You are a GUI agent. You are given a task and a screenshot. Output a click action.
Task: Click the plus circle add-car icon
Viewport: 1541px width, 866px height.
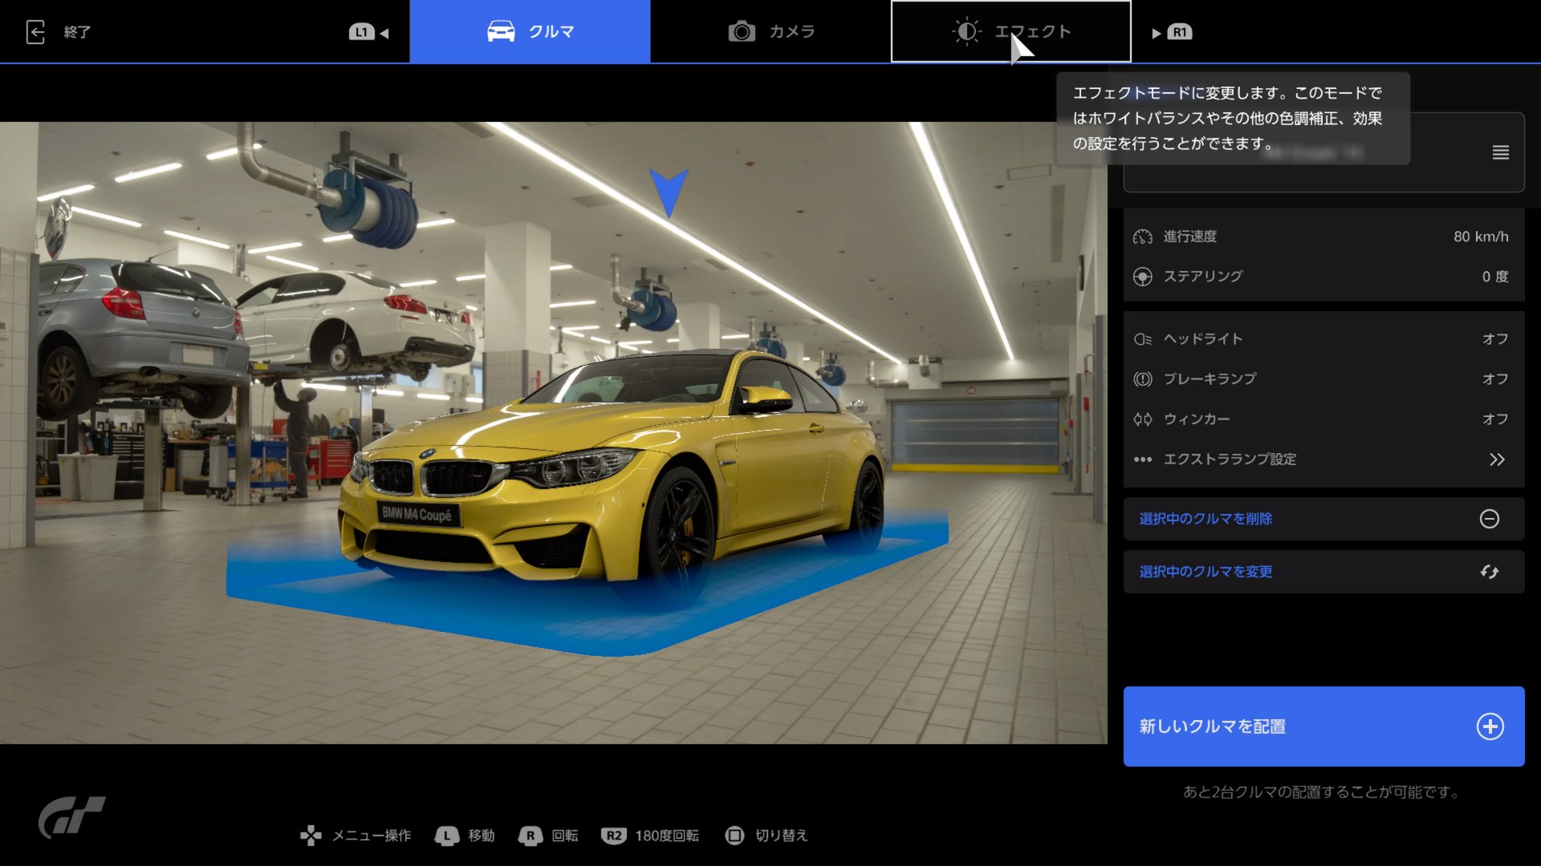[x=1490, y=726]
